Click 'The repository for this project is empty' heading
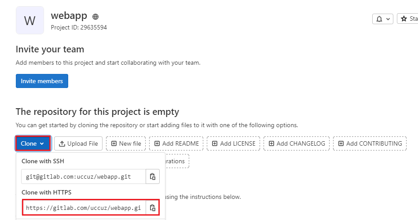Viewport: 418px width, 220px height. point(97,112)
